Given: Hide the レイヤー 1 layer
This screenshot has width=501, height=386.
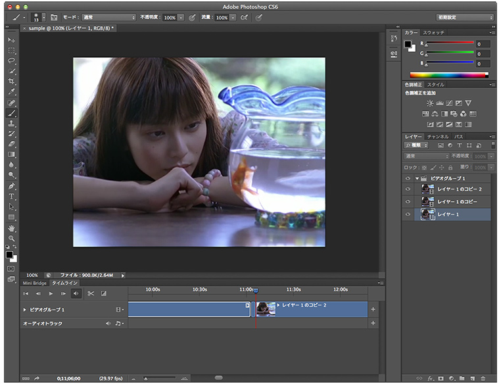Looking at the screenshot, I should click(408, 214).
